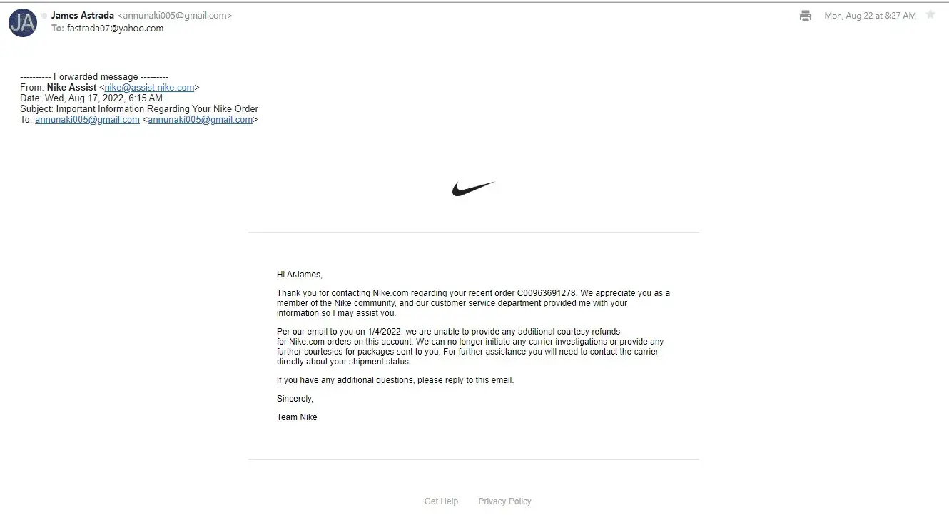Click the Team Nike signature

[x=297, y=417]
